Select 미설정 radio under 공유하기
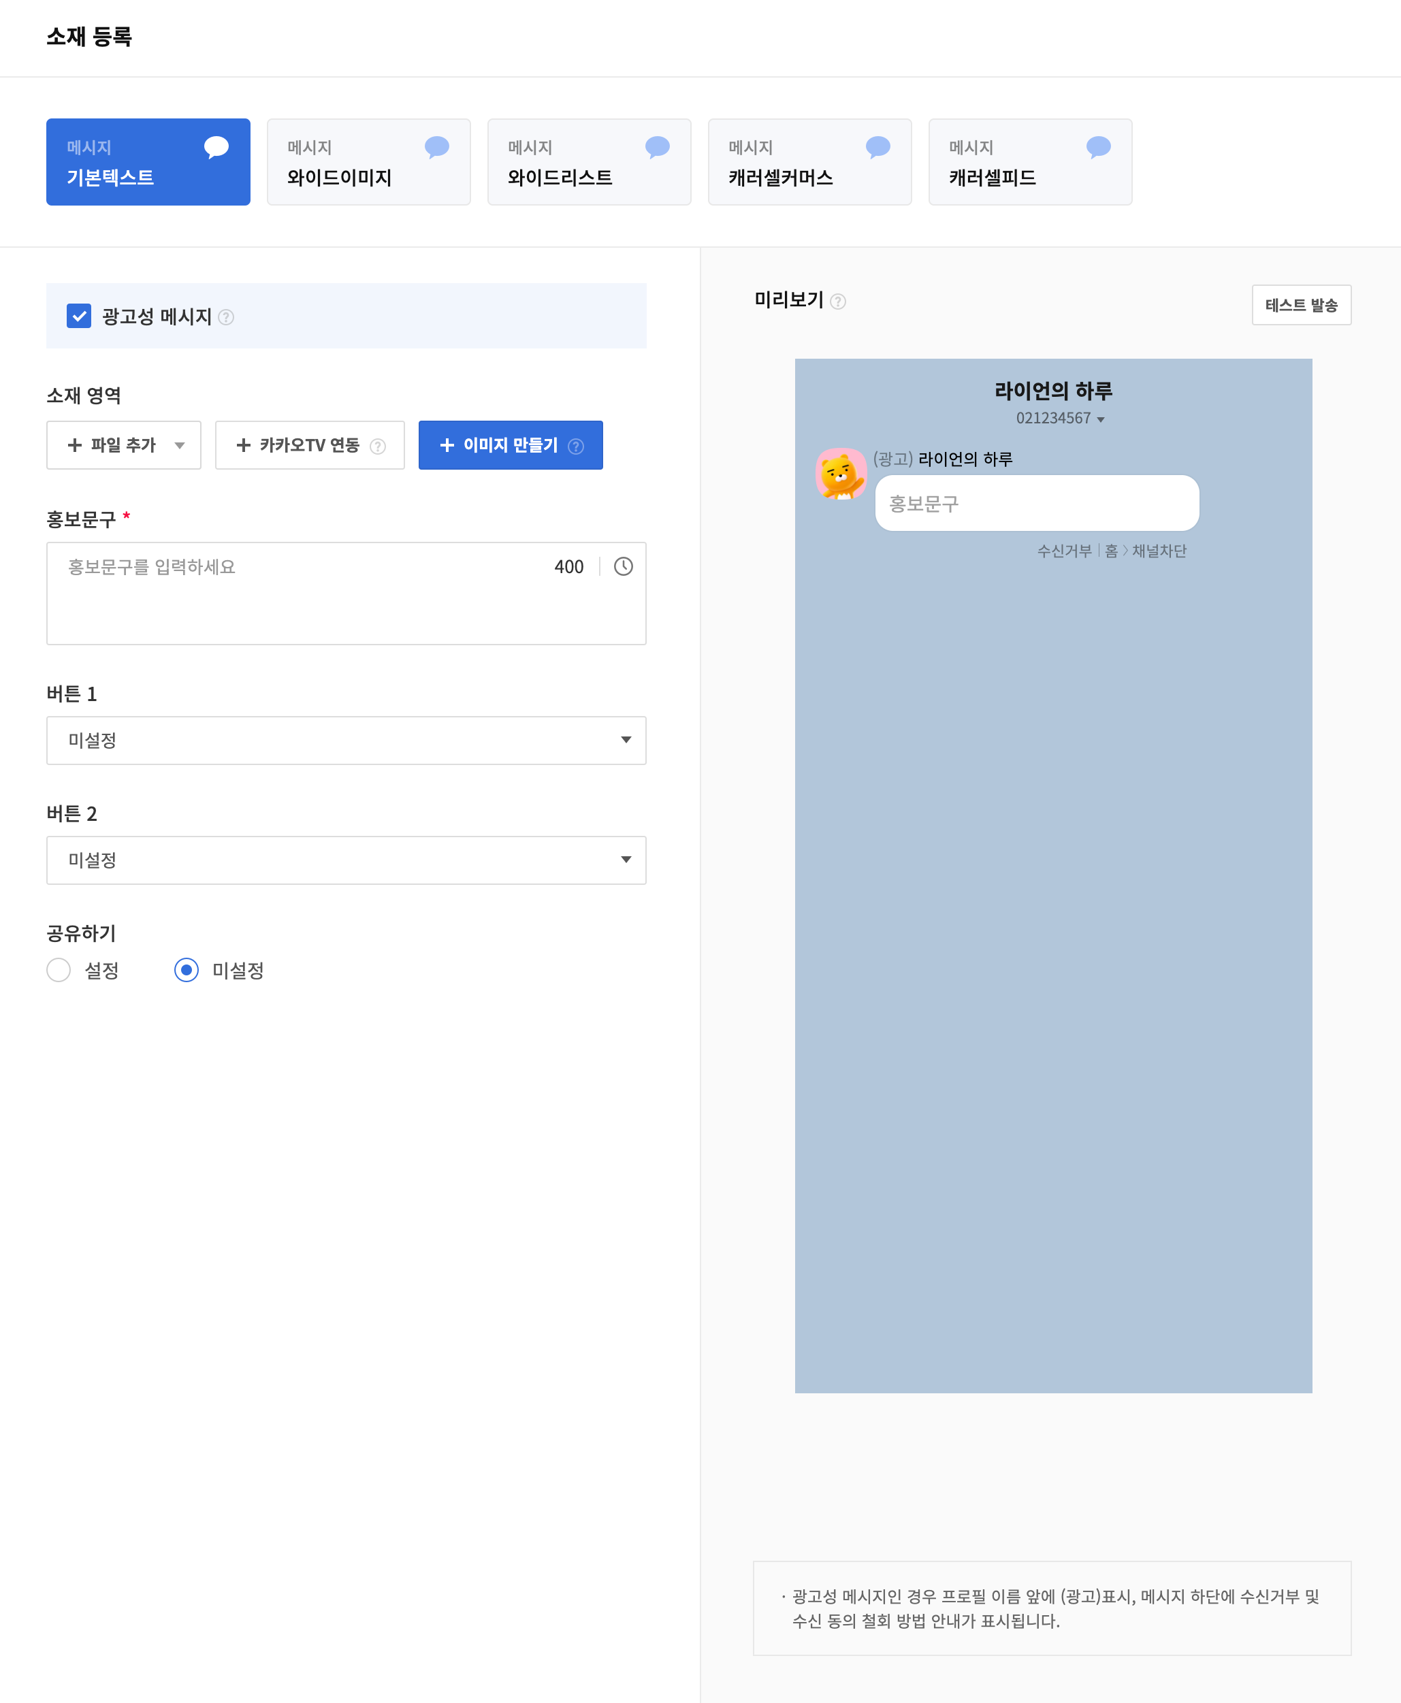This screenshot has height=1703, width=1401. coord(187,970)
